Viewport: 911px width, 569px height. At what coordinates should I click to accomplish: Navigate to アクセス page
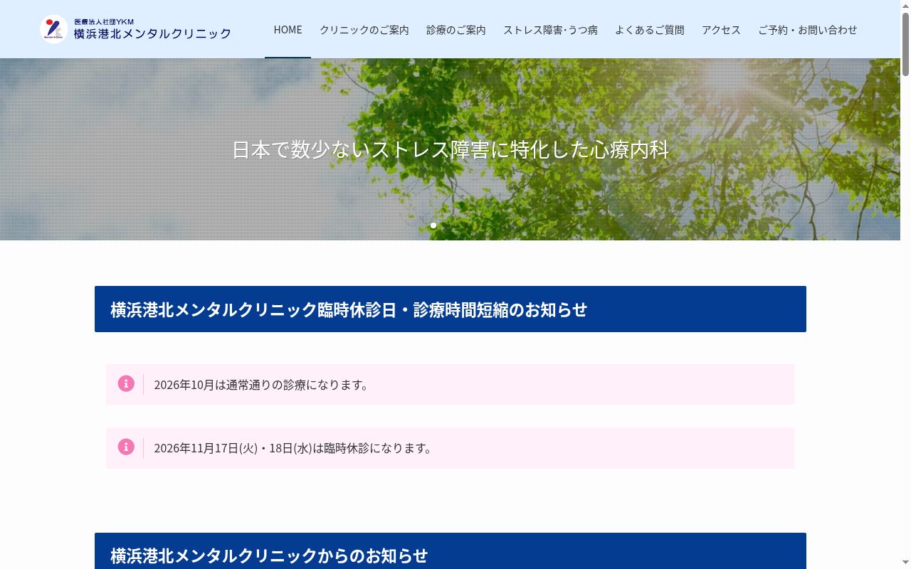(721, 29)
